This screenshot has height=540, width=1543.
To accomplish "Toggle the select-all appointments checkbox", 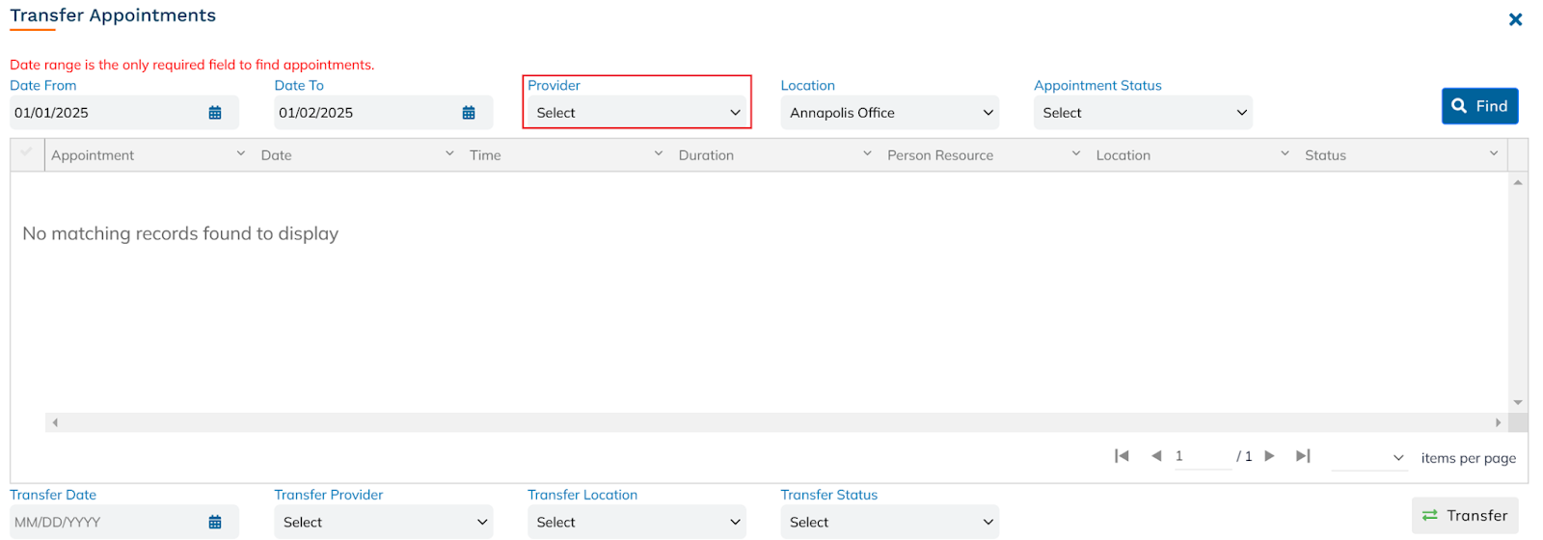I will [x=27, y=153].
